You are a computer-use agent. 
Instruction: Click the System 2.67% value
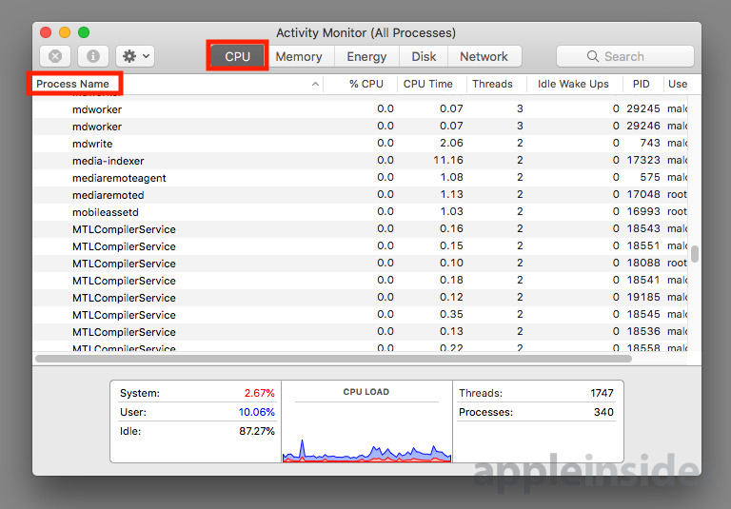point(259,393)
